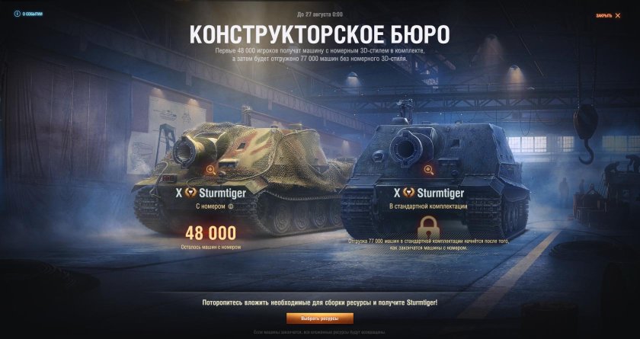This screenshot has width=640, height=339.
Task: Click 'Осталось машин с номером' caption
Action: click(x=210, y=248)
